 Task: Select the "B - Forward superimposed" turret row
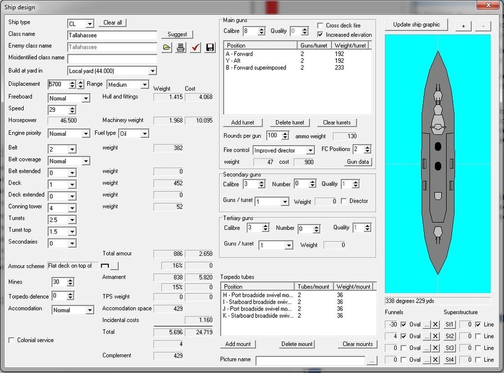click(x=298, y=67)
